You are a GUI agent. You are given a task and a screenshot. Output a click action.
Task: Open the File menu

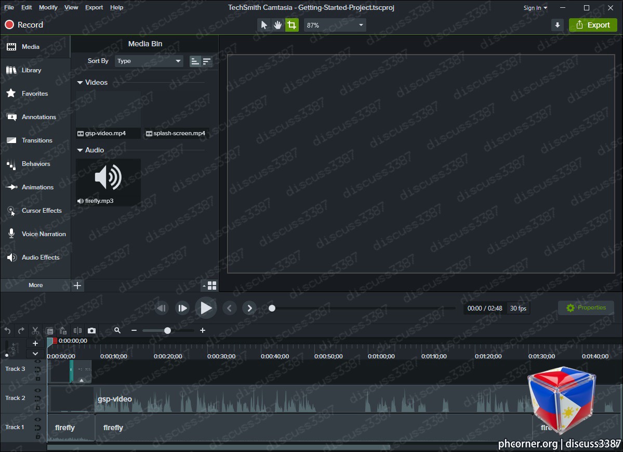(9, 7)
